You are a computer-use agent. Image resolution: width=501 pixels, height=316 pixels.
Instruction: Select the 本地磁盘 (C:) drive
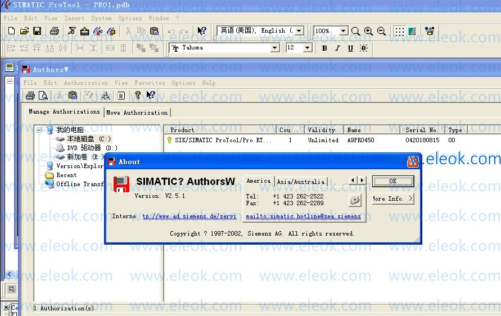pos(89,139)
